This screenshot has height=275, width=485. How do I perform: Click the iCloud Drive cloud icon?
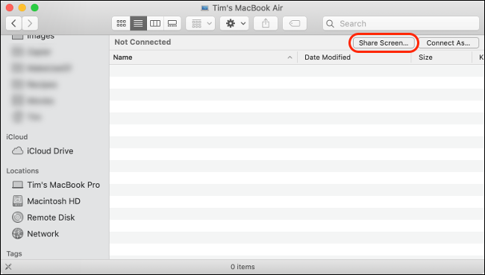click(x=17, y=151)
